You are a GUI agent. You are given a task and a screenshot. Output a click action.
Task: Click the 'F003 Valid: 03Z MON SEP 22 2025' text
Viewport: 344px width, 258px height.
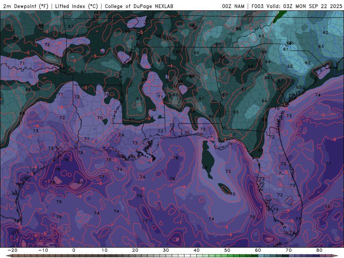point(297,6)
